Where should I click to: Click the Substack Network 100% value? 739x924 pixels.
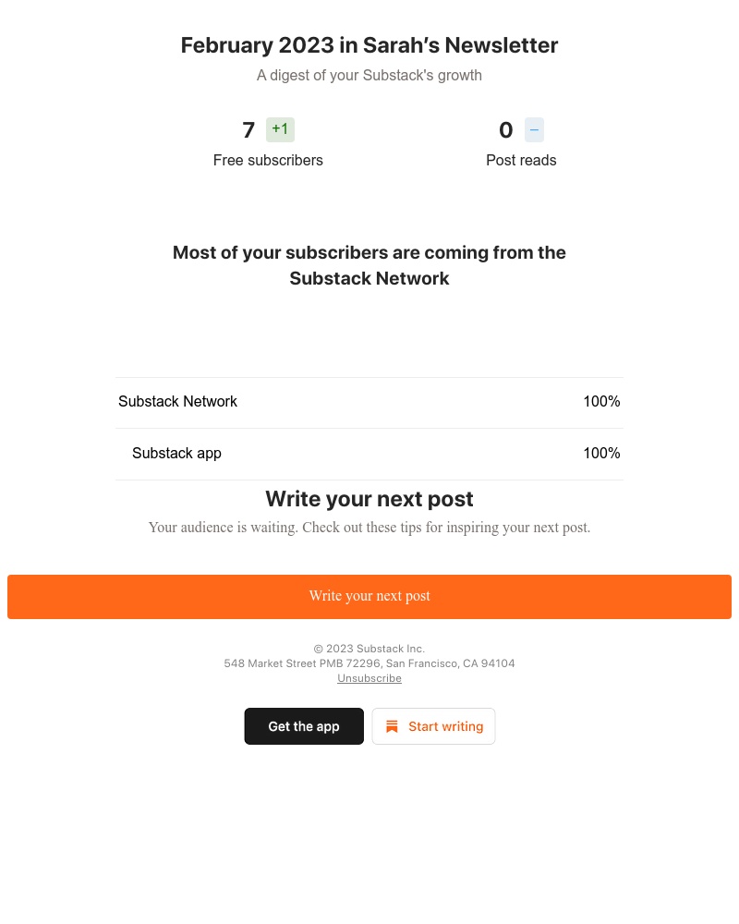pyautogui.click(x=601, y=401)
